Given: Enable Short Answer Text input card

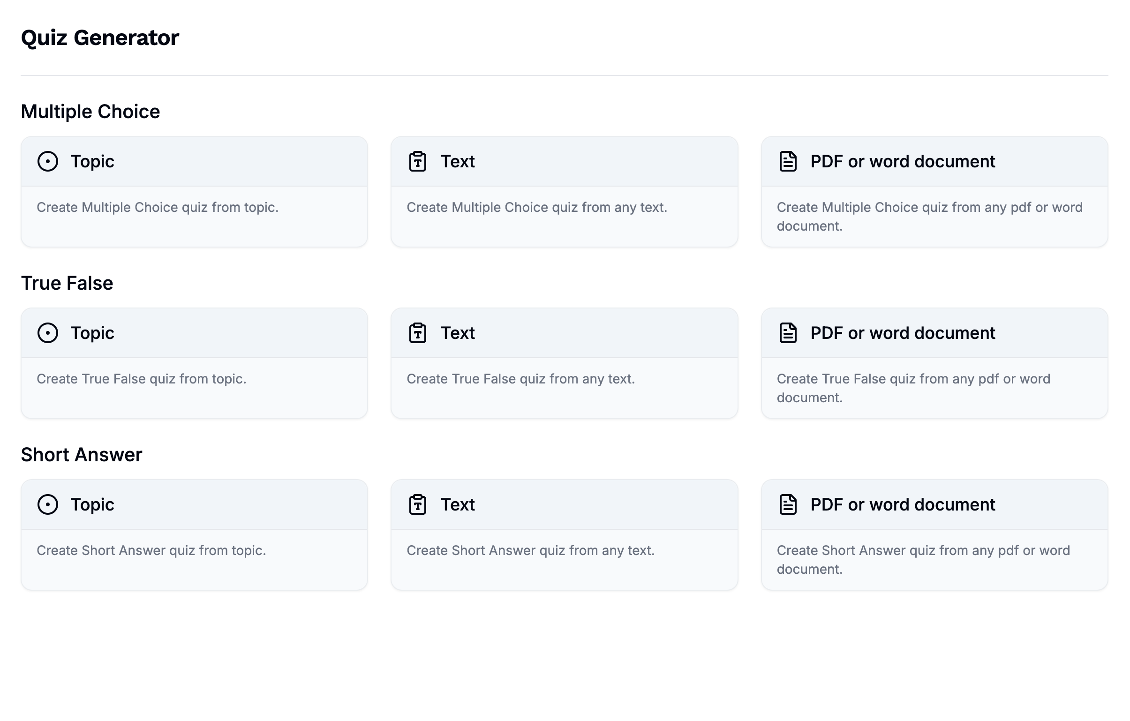Looking at the screenshot, I should tap(564, 534).
